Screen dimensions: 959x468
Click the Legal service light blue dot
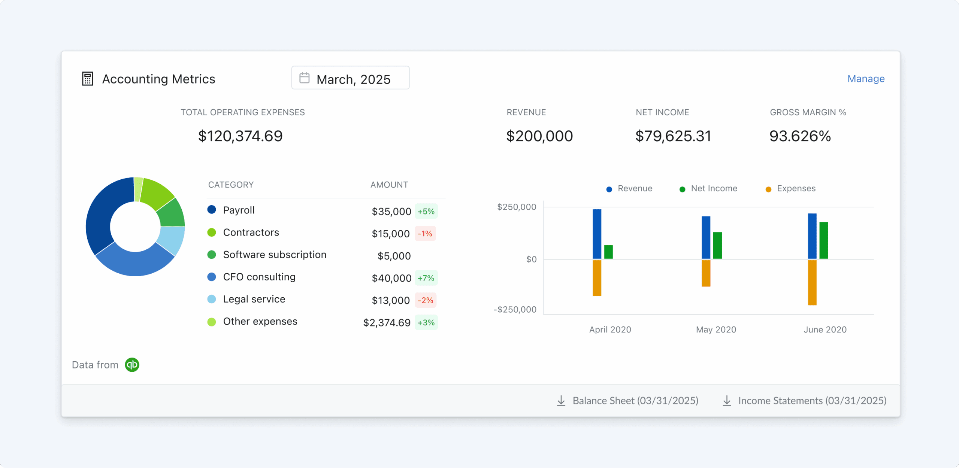[x=212, y=299]
